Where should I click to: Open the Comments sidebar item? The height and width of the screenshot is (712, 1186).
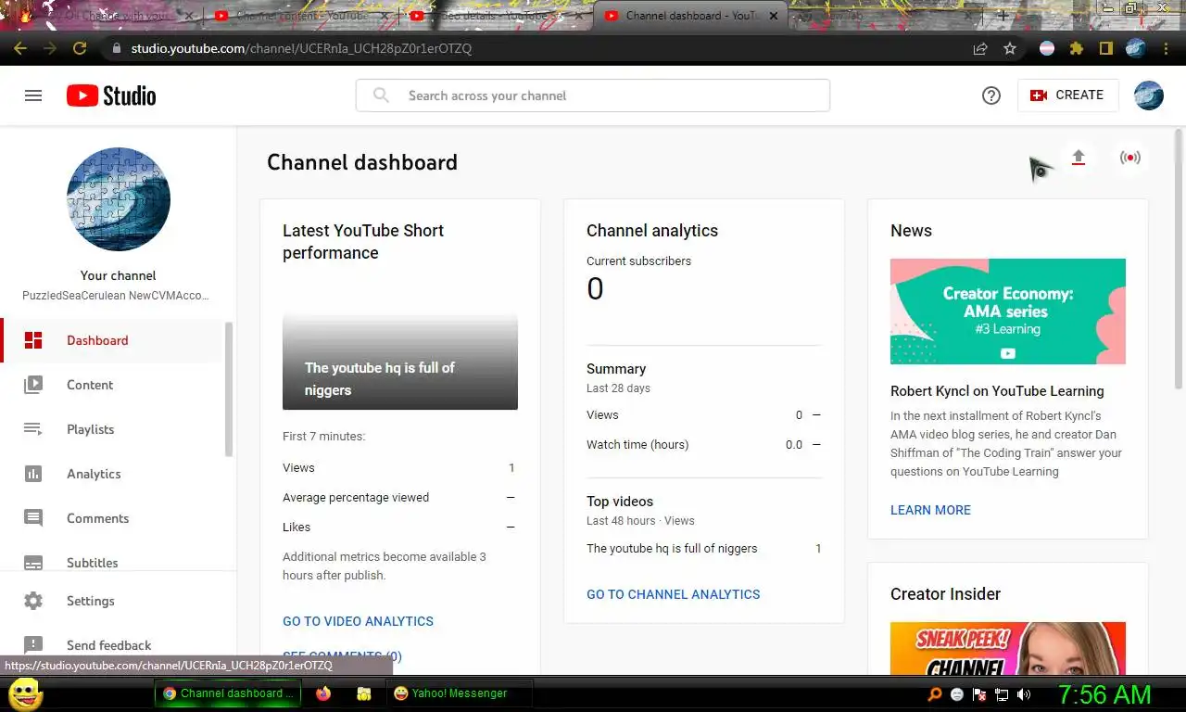[x=113, y=518]
